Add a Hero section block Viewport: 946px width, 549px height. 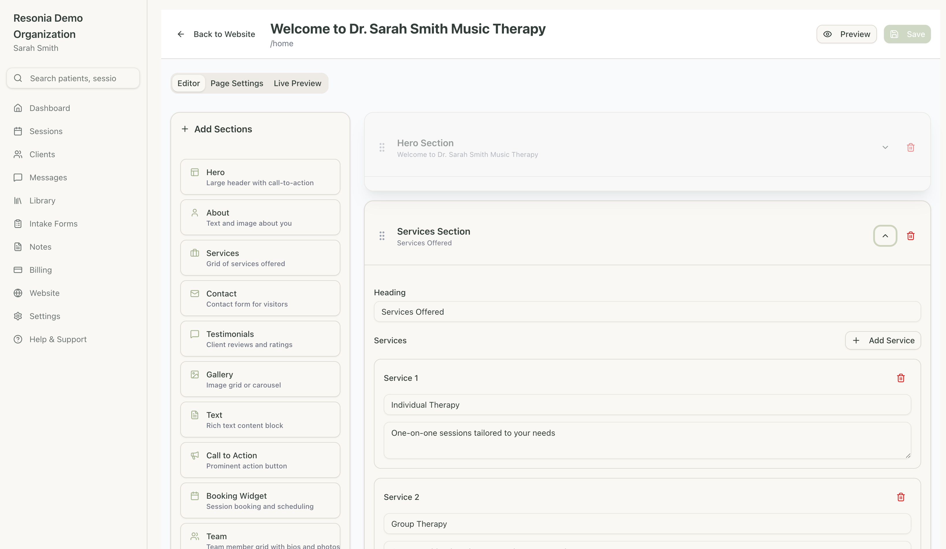pos(260,177)
